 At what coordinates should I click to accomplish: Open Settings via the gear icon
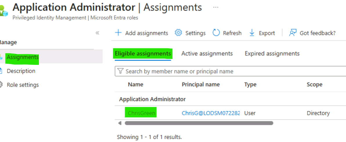coord(178,33)
